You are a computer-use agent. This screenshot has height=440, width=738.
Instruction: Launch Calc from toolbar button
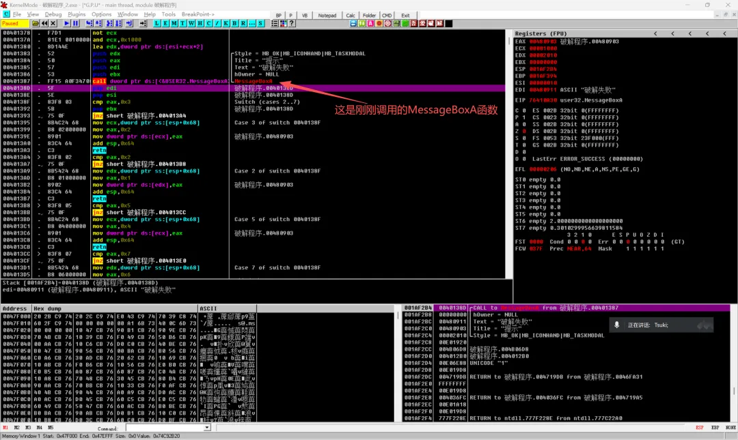coord(351,16)
